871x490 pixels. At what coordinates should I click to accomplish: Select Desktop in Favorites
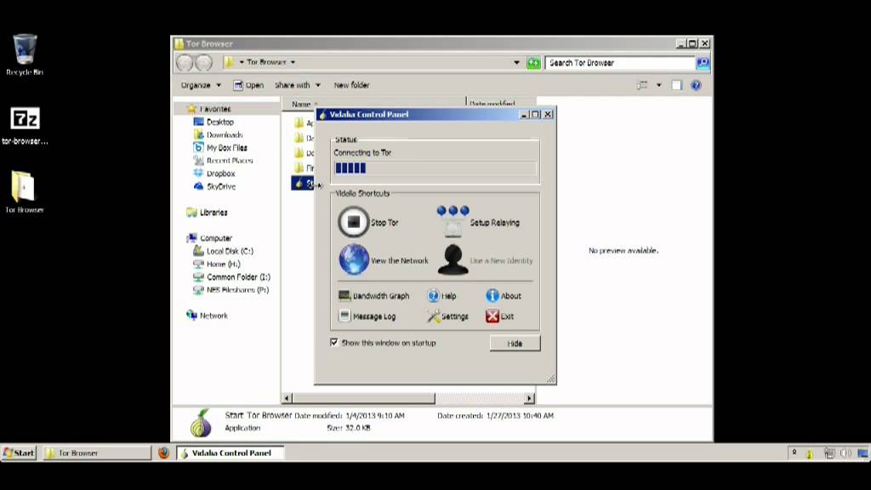point(213,122)
